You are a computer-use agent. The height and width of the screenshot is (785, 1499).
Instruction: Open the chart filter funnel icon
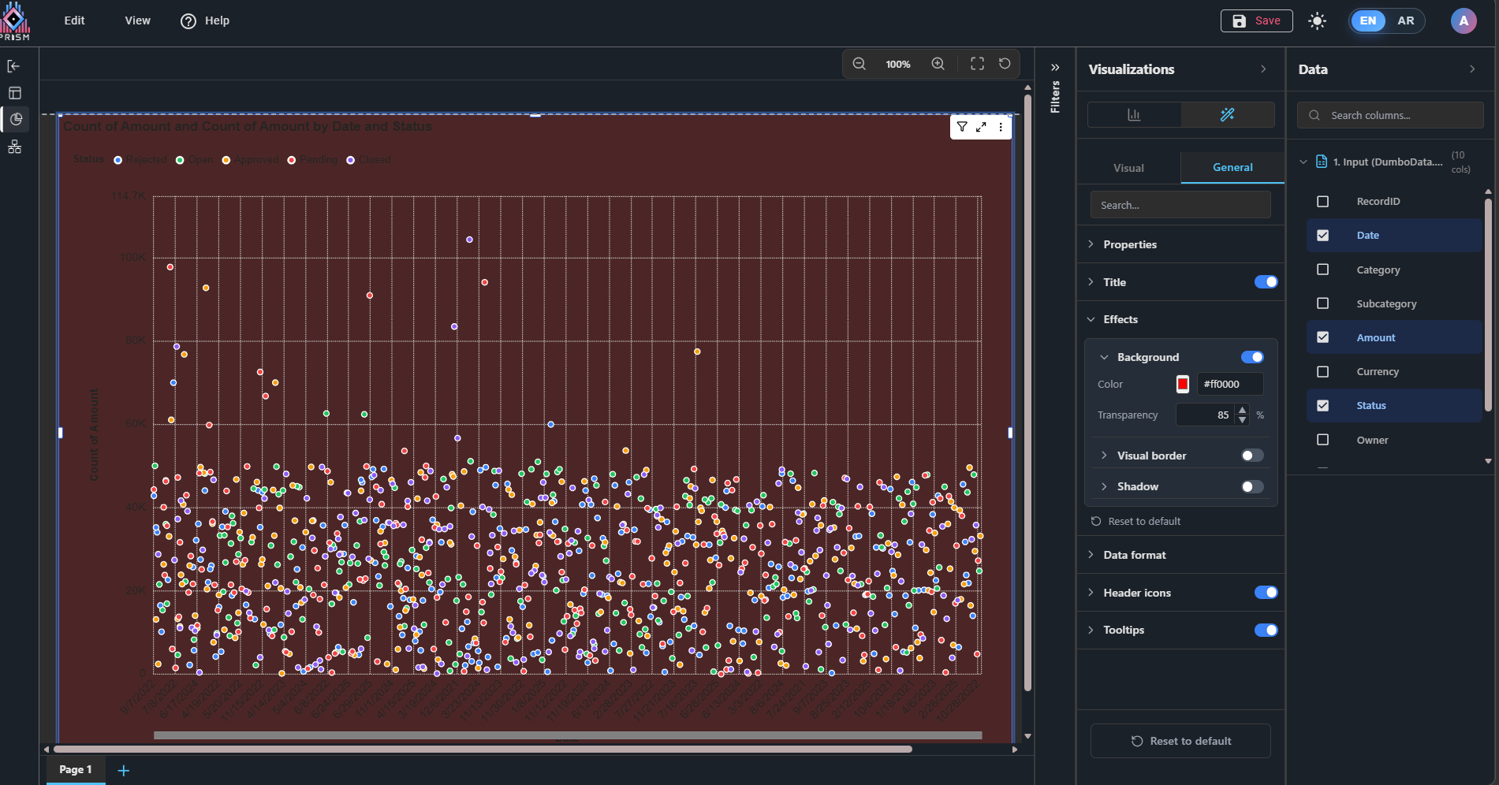[x=962, y=127]
